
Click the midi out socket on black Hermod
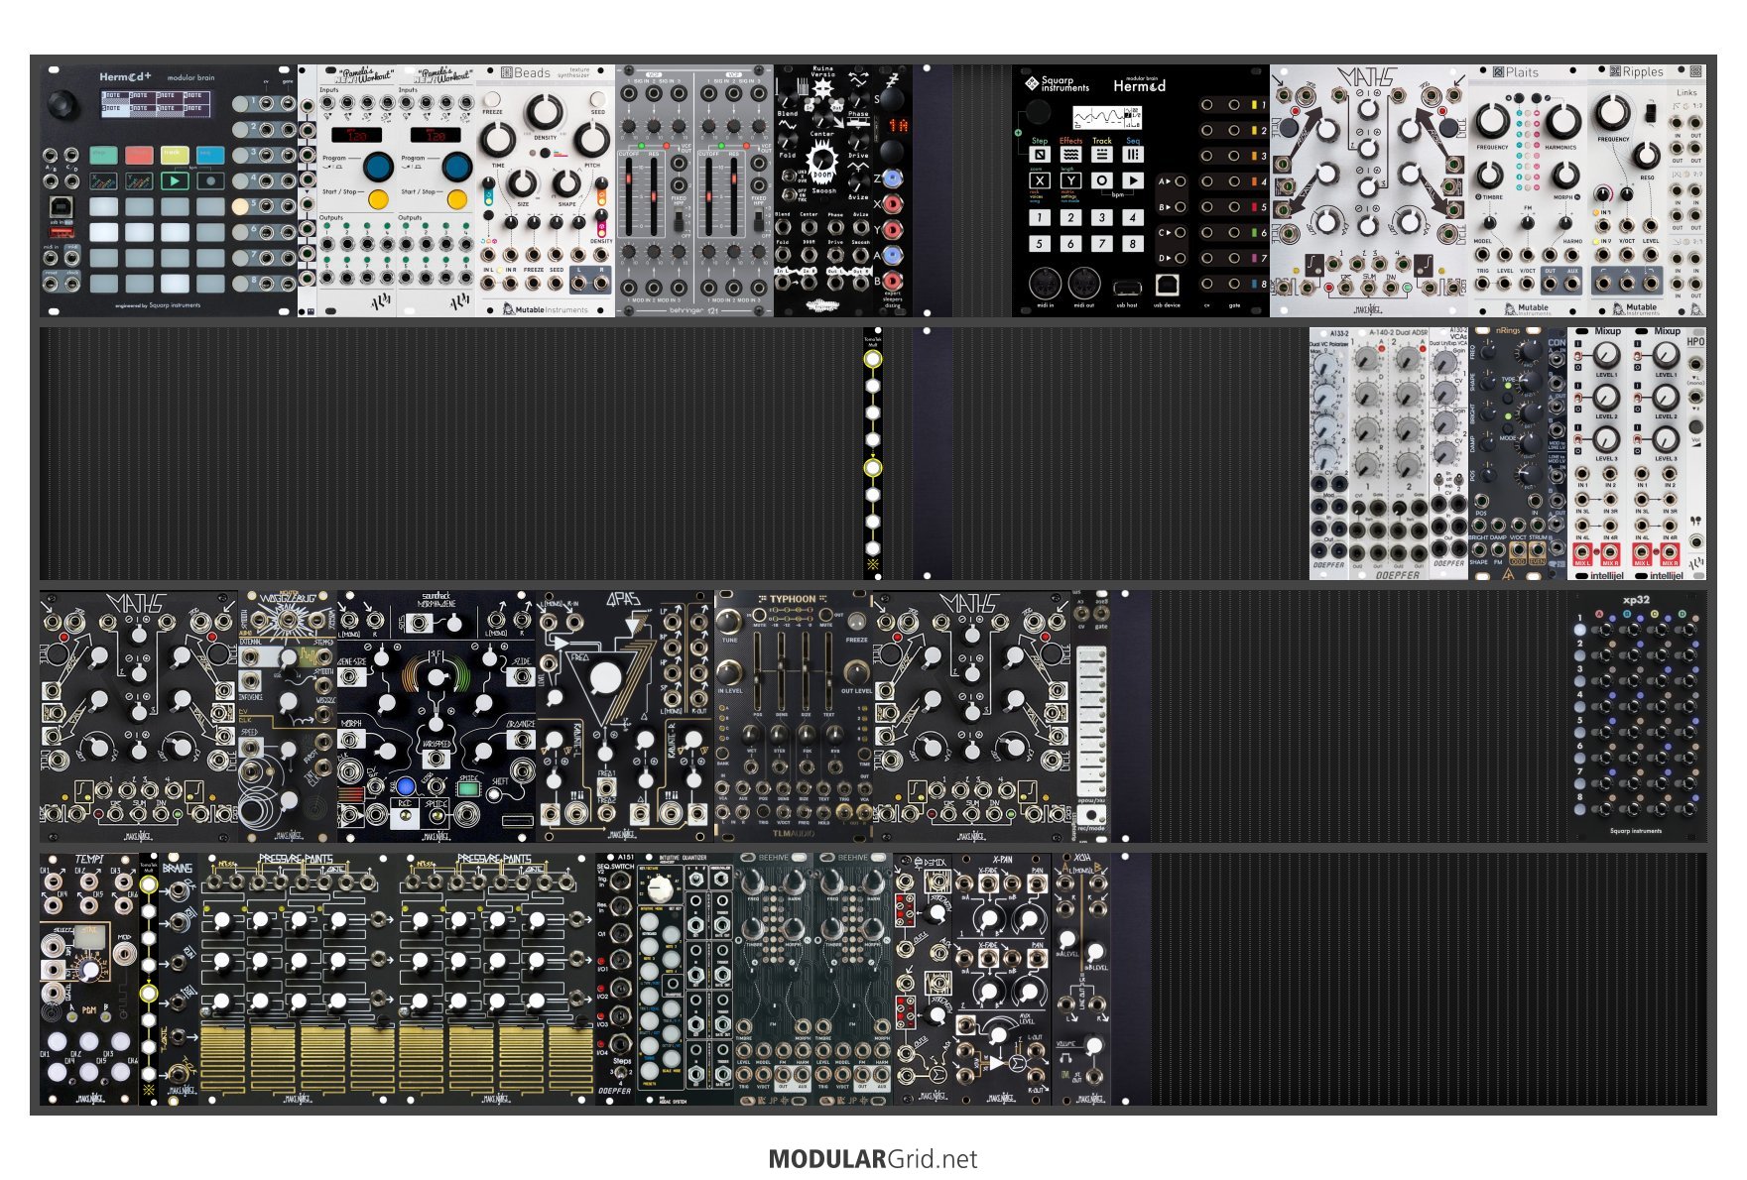pyautogui.click(x=1084, y=285)
